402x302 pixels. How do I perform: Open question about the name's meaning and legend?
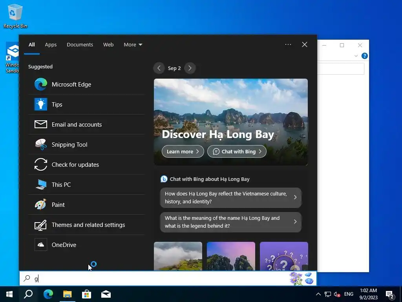(x=231, y=222)
